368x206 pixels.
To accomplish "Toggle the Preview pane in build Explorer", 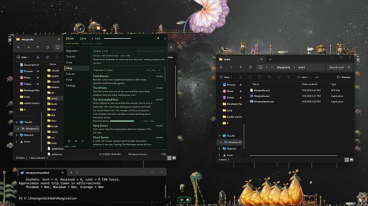I will click(344, 77).
